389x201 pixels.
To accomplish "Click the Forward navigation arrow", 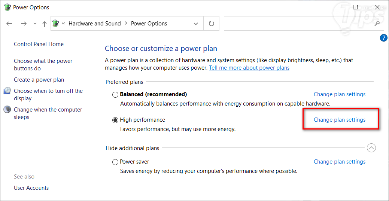I will click(24, 24).
